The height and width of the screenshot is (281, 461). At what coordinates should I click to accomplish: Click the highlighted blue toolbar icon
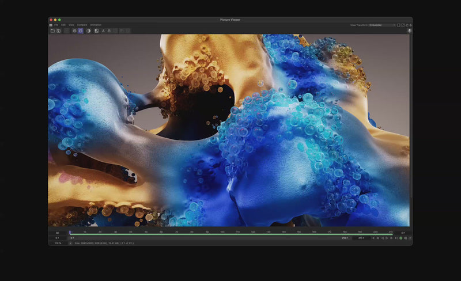(x=81, y=31)
